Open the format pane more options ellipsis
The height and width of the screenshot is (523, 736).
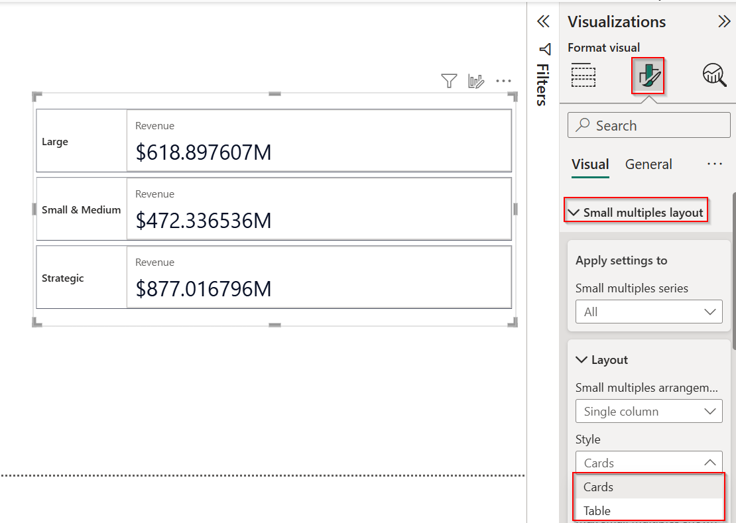point(714,164)
